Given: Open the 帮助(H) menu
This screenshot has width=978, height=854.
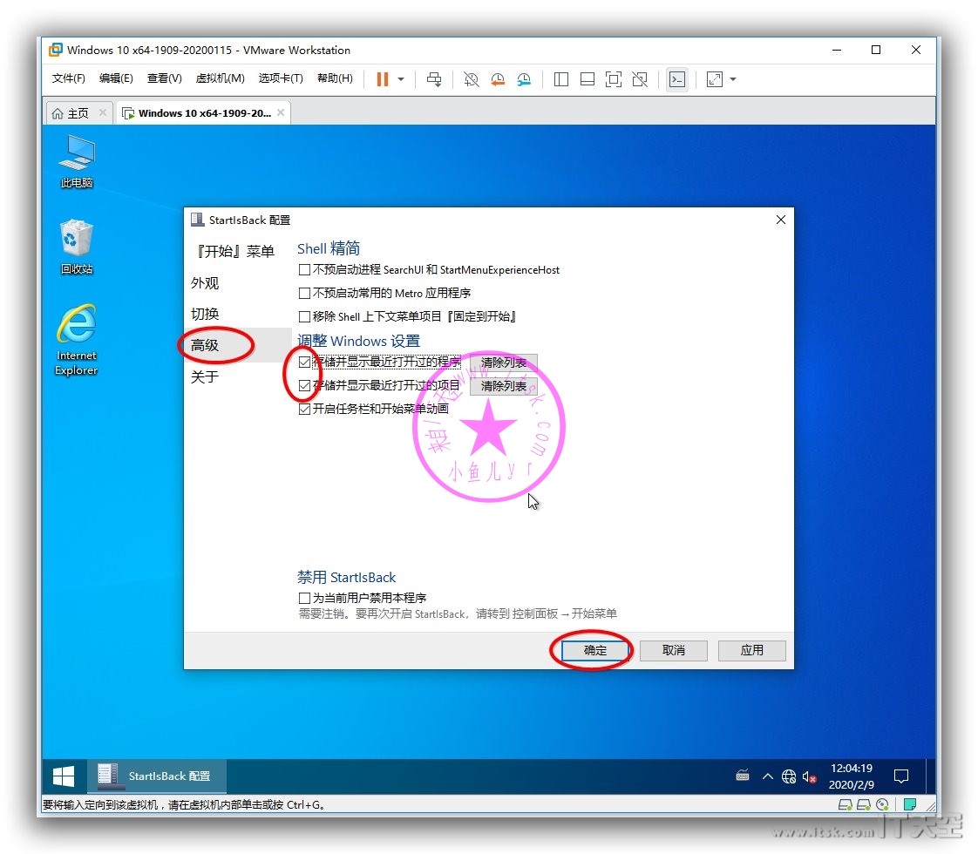Looking at the screenshot, I should (335, 78).
